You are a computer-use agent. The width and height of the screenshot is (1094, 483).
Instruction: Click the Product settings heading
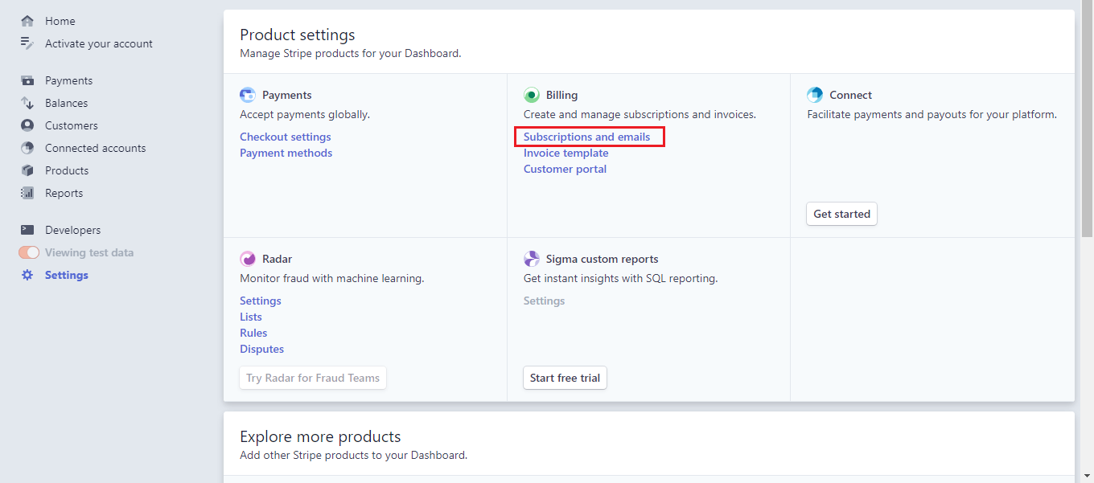298,35
